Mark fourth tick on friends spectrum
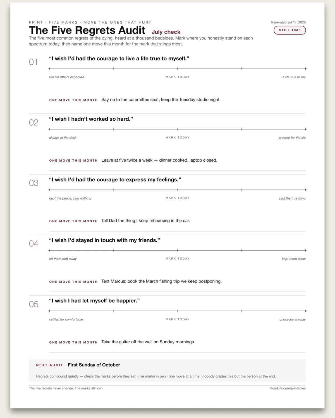The height and width of the screenshot is (418, 335). click(x=241, y=250)
